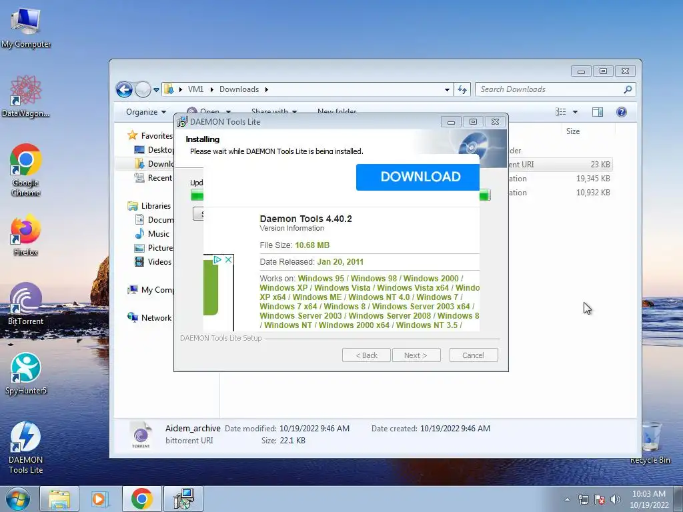Viewport: 683px width, 512px height.
Task: Launch the DataWagon desktop shortcut
Action: [26, 96]
